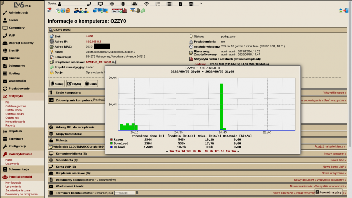Click the monitor quick-search icon in top bar
The height and width of the screenshot is (198, 352).
tap(101, 4)
